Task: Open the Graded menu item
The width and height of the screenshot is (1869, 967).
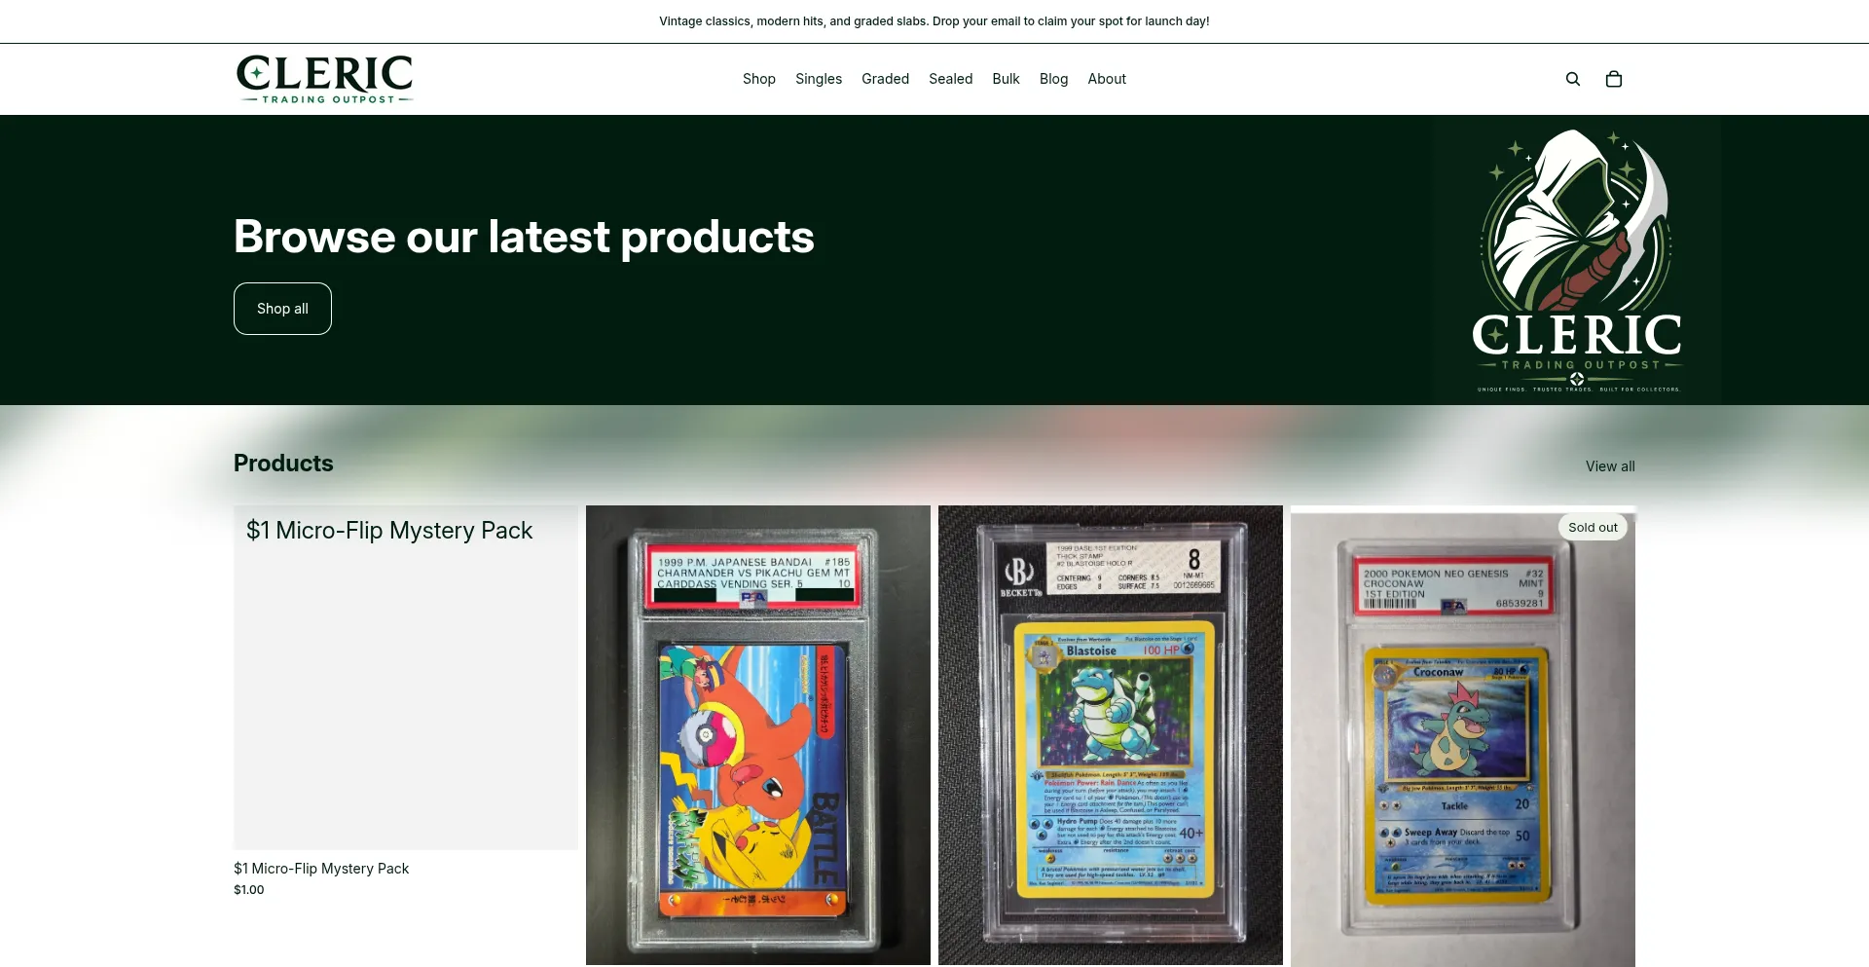Action: [x=885, y=79]
